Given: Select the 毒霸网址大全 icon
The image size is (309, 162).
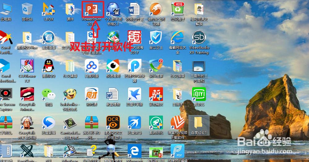Looking at the screenshot, I should pyautogui.click(x=178, y=37).
